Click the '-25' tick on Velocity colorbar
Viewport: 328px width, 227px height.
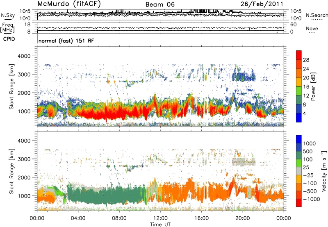click(308, 175)
